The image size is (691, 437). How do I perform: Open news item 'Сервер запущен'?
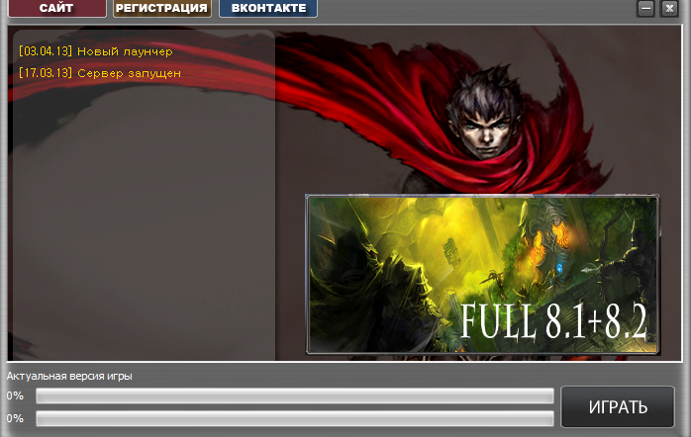100,73
